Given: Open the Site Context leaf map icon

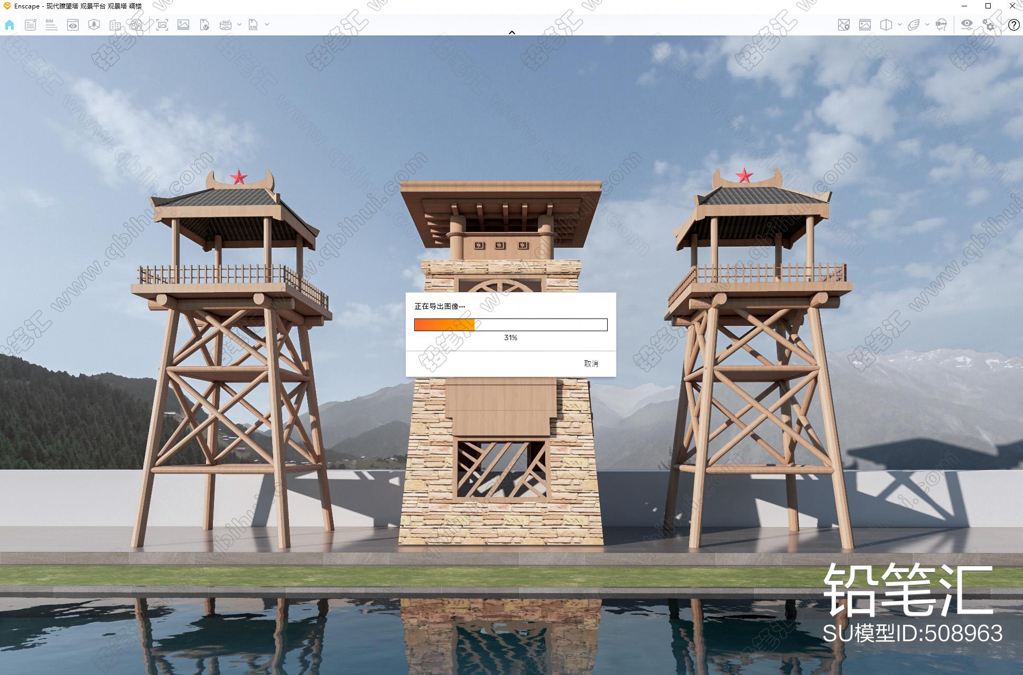Looking at the screenshot, I should pyautogui.click(x=94, y=25).
